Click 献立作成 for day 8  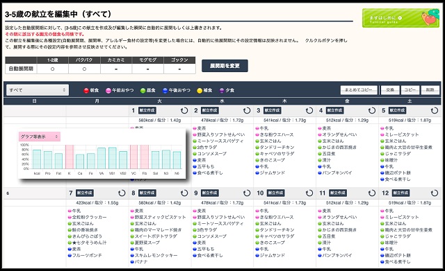click(x=147, y=193)
